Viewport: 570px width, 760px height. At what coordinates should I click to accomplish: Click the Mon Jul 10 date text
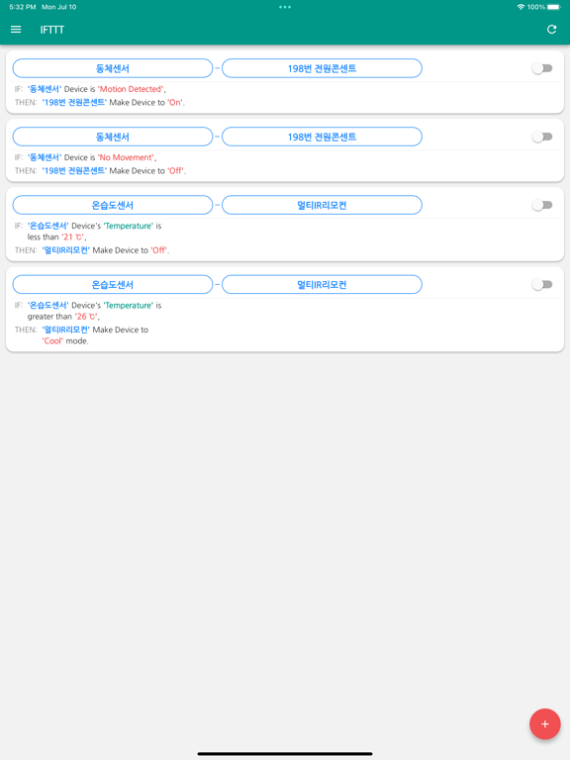click(x=59, y=7)
